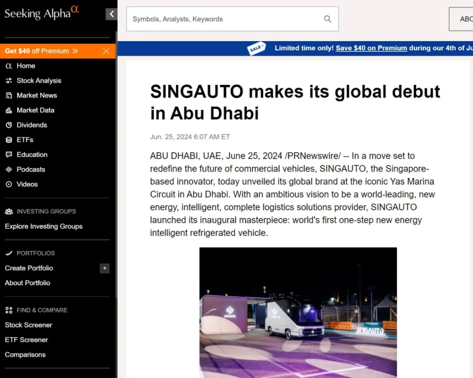Click the Market Data chart icon

8,110
